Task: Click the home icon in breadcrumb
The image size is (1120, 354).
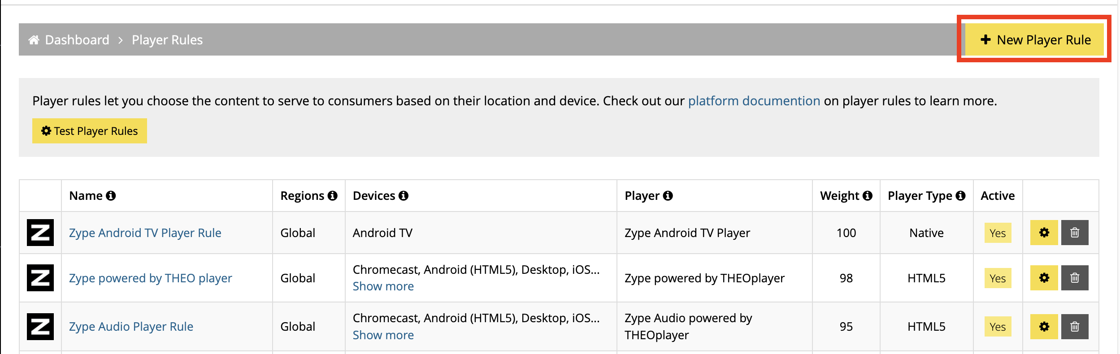Action: pyautogui.click(x=34, y=40)
